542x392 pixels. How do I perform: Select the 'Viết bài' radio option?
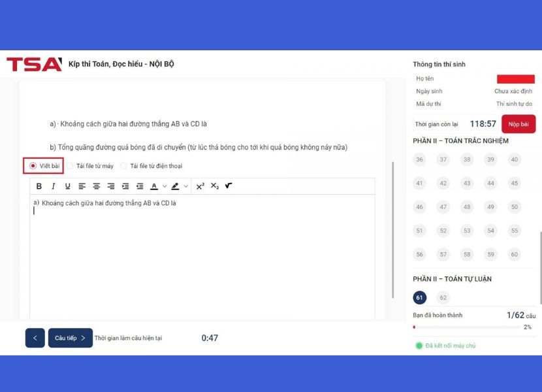(x=33, y=166)
